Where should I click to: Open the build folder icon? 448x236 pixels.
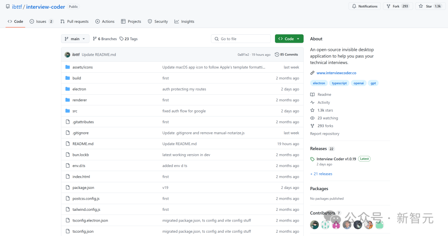[x=68, y=78]
